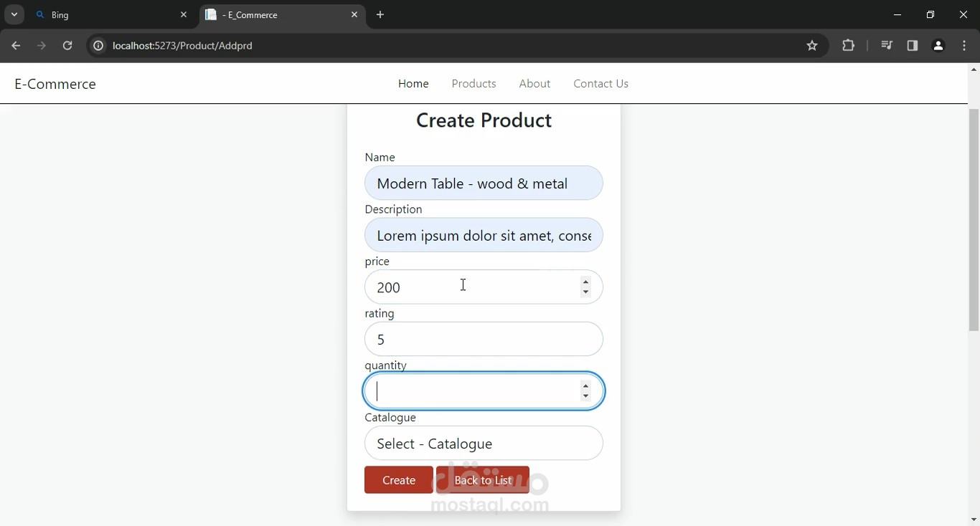Viewport: 980px width, 526px height.
Task: Click the Name label
Action: pyautogui.click(x=380, y=157)
